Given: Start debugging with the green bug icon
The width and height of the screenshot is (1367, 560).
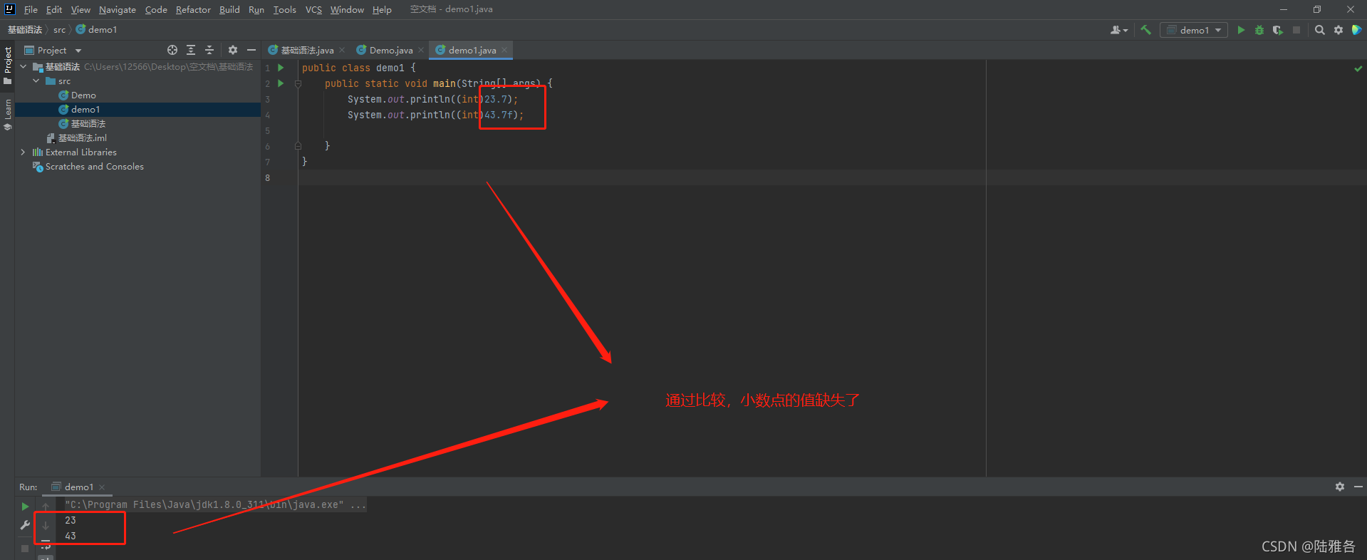Looking at the screenshot, I should 1259,30.
